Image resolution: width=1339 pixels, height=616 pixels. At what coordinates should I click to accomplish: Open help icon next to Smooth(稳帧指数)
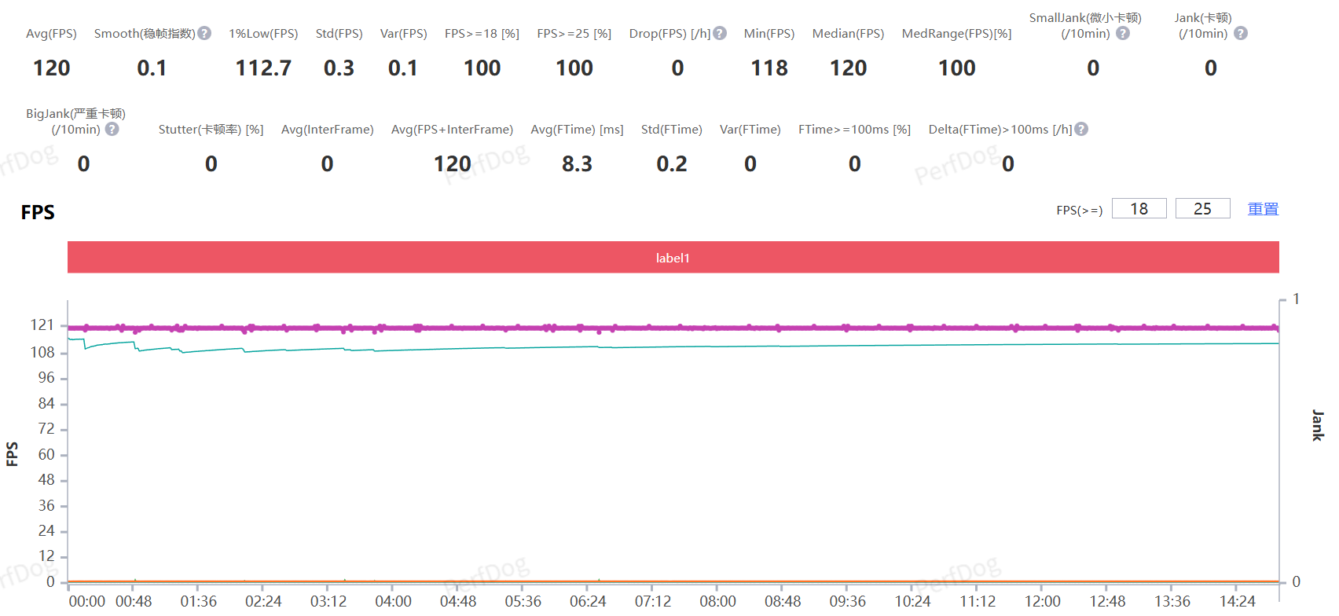[x=204, y=33]
